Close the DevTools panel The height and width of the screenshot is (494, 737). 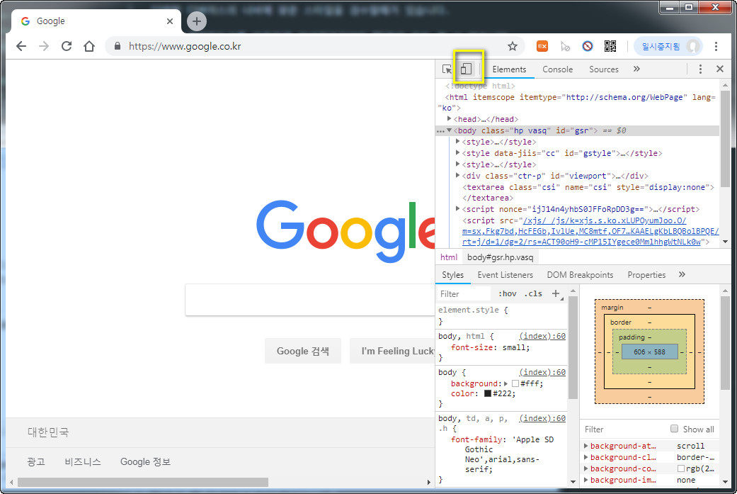719,69
